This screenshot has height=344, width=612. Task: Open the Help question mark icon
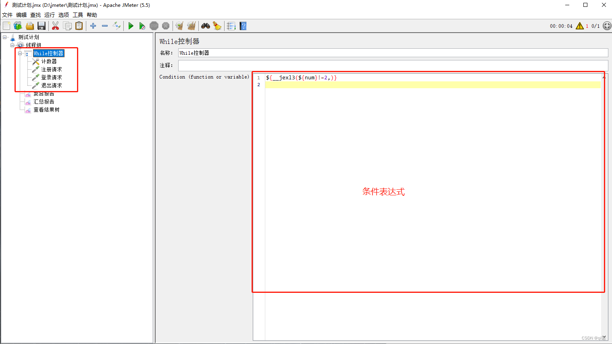243,26
